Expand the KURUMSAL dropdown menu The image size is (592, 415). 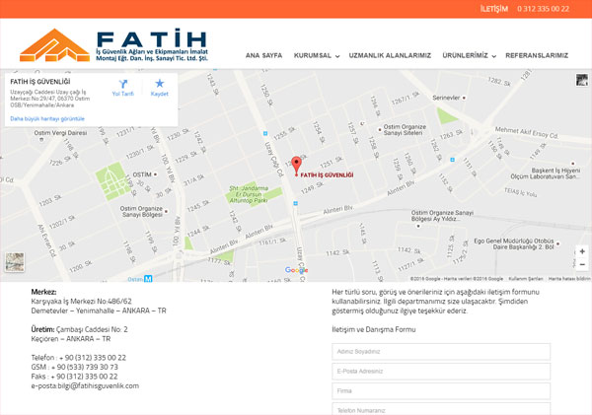click(x=317, y=55)
